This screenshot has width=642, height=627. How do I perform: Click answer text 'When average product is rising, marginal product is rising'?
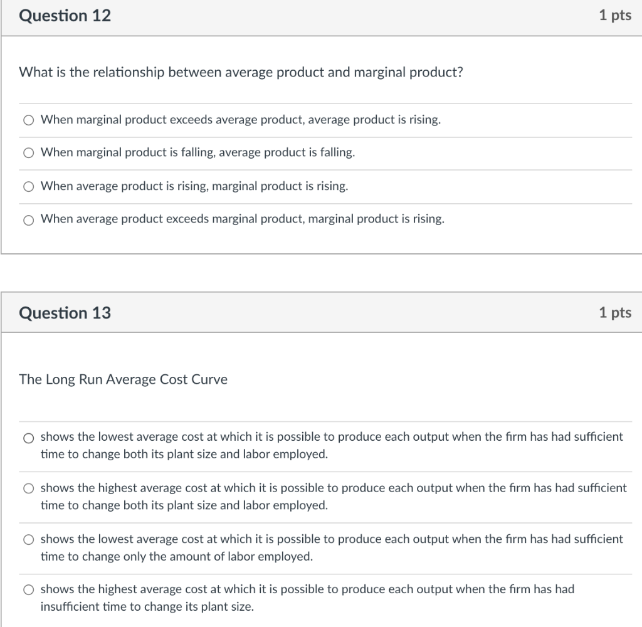pyautogui.click(x=194, y=186)
